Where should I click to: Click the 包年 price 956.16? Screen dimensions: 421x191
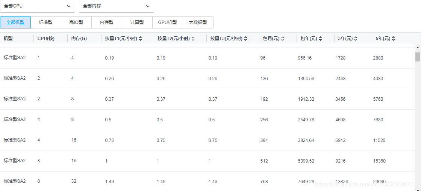pos(305,58)
